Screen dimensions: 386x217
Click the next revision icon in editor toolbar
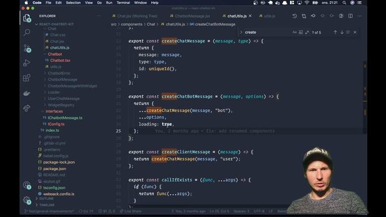(332, 16)
